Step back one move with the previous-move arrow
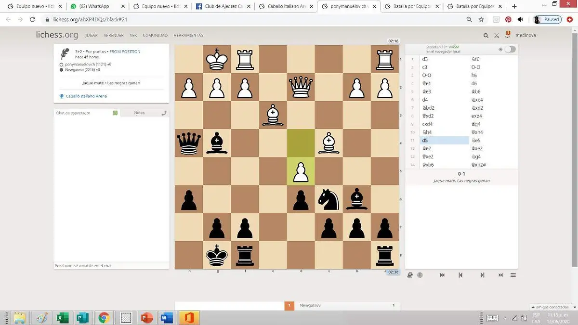Image resolution: width=578 pixels, height=325 pixels. [460, 275]
